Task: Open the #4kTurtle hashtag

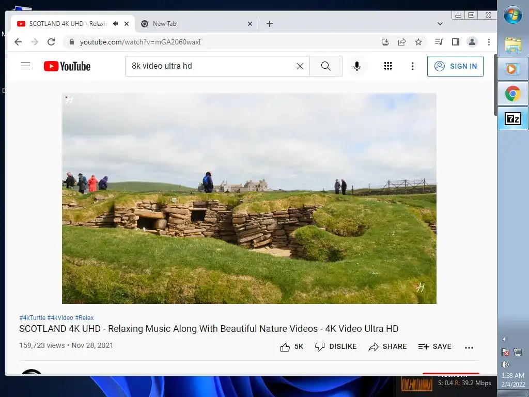Action: tap(33, 318)
